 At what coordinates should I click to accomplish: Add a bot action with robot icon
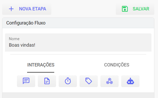coord(130,81)
